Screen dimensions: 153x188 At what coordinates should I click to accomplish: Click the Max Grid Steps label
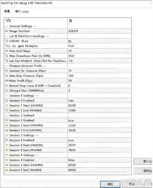point(20,51)
